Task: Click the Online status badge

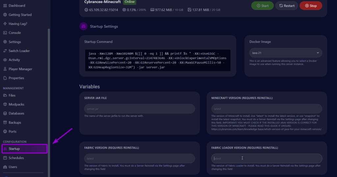Action: (130, 2)
